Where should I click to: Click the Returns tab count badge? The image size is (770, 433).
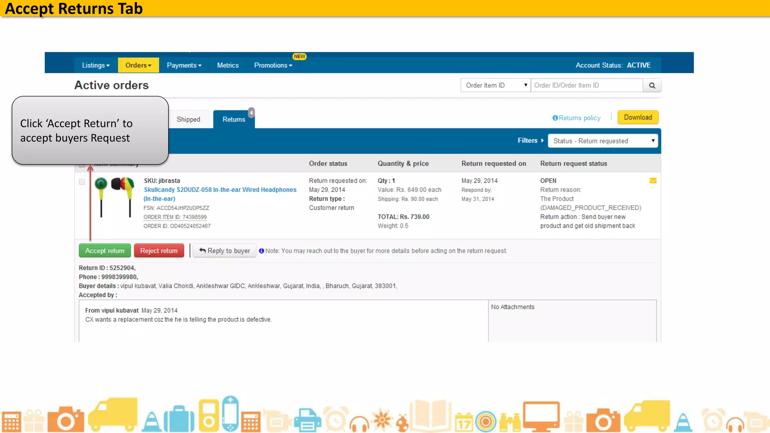pos(251,113)
